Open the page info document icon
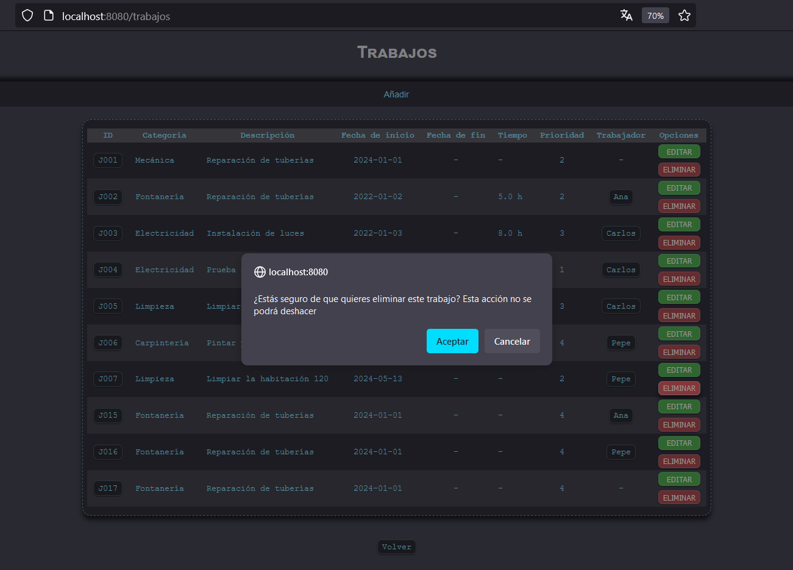The width and height of the screenshot is (793, 570). 49,15
